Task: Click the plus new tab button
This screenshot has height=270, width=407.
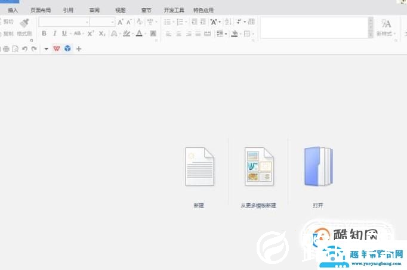Action: tap(79, 49)
